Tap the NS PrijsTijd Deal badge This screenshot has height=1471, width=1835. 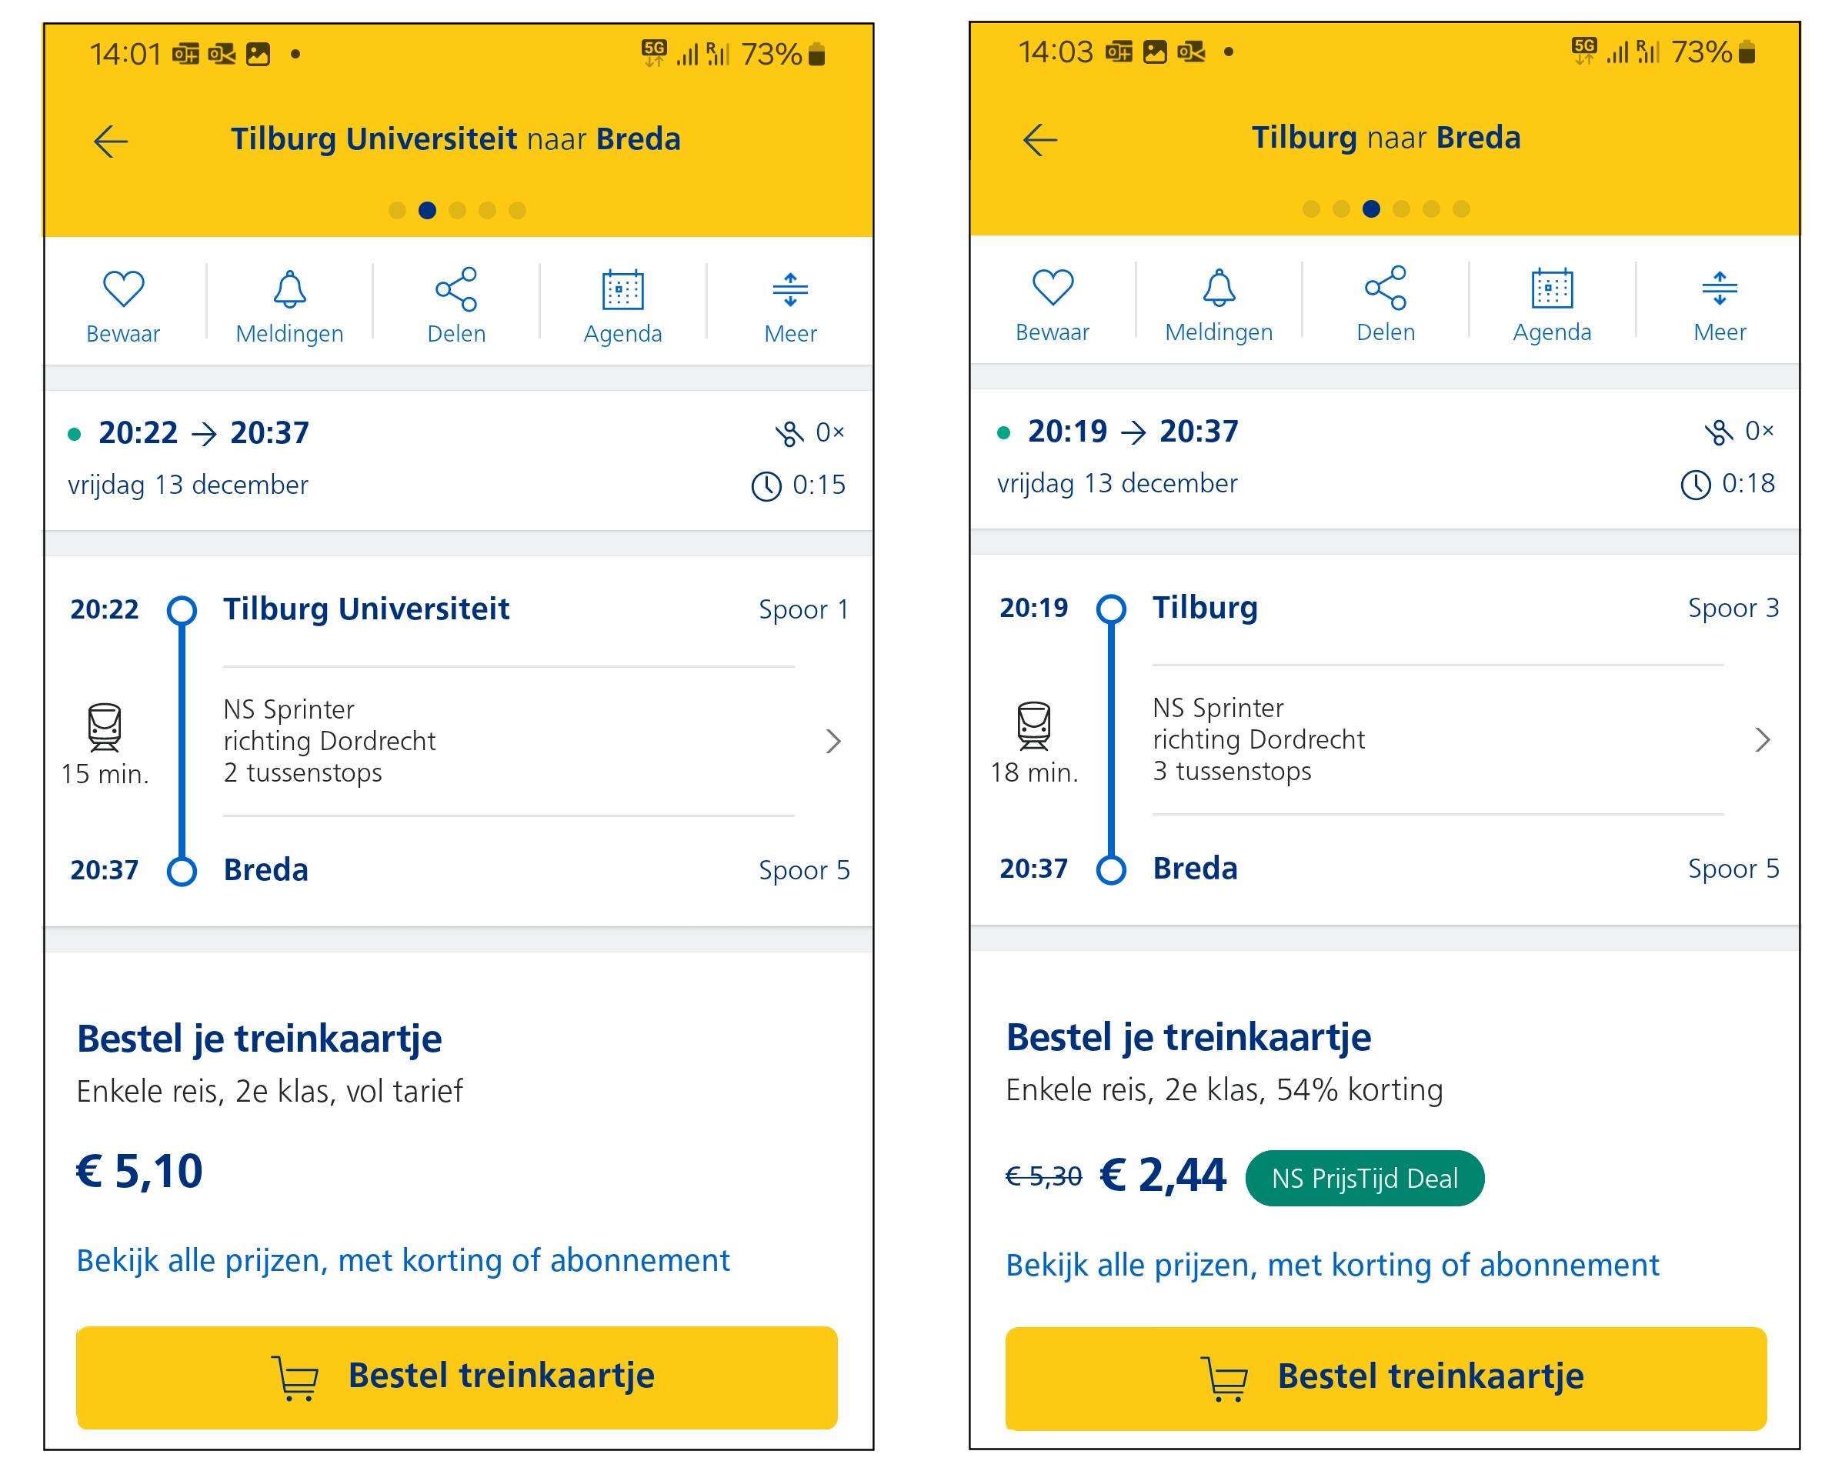1364,1178
